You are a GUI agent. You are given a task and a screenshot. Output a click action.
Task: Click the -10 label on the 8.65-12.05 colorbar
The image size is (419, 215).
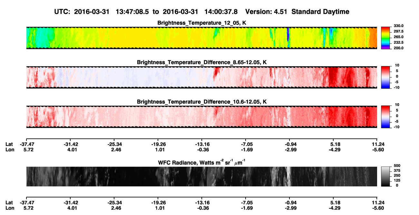click(396, 87)
